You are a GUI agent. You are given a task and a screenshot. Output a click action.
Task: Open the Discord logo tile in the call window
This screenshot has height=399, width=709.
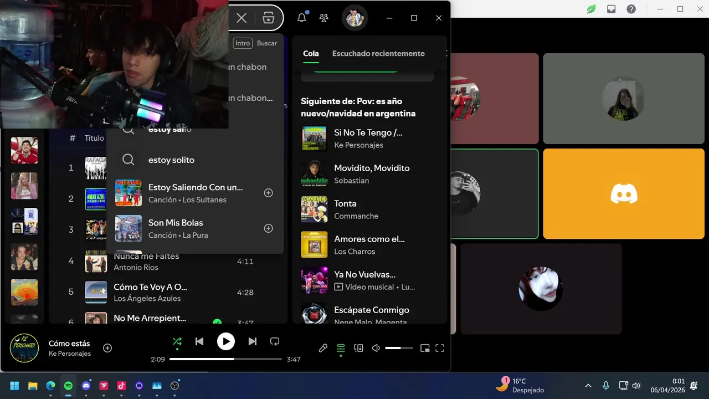[x=624, y=194]
